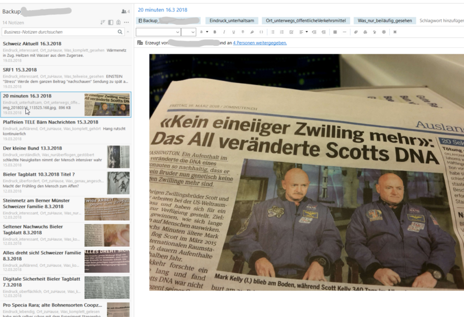Select the highlighter tool
This screenshot has height=317, width=464.
(252, 32)
